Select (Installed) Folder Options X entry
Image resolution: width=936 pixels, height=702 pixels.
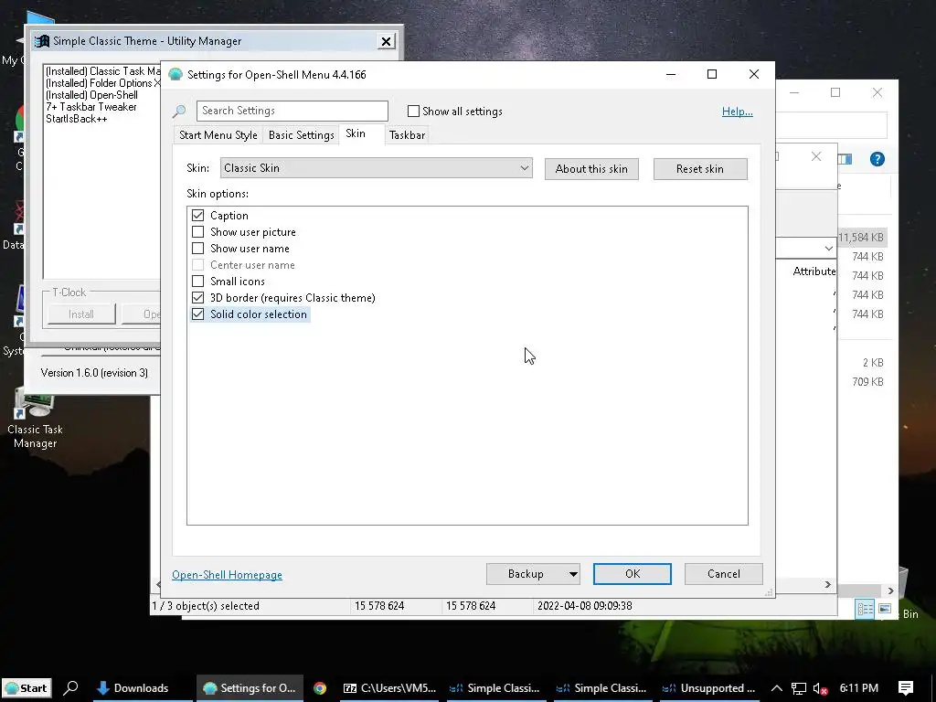pos(102,83)
